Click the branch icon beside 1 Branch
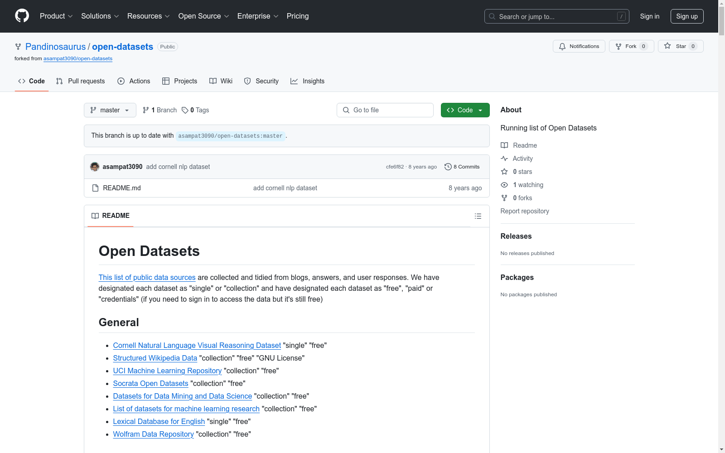Viewport: 725px width, 453px height. pos(146,110)
